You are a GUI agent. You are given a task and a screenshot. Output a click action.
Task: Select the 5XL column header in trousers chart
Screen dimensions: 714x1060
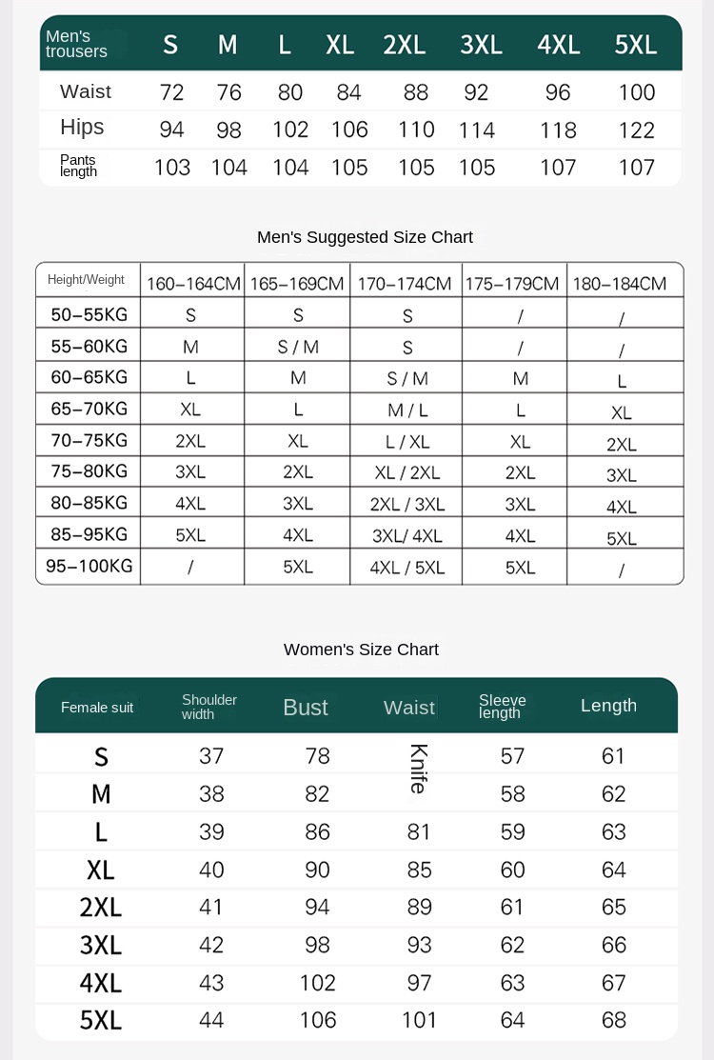(636, 45)
